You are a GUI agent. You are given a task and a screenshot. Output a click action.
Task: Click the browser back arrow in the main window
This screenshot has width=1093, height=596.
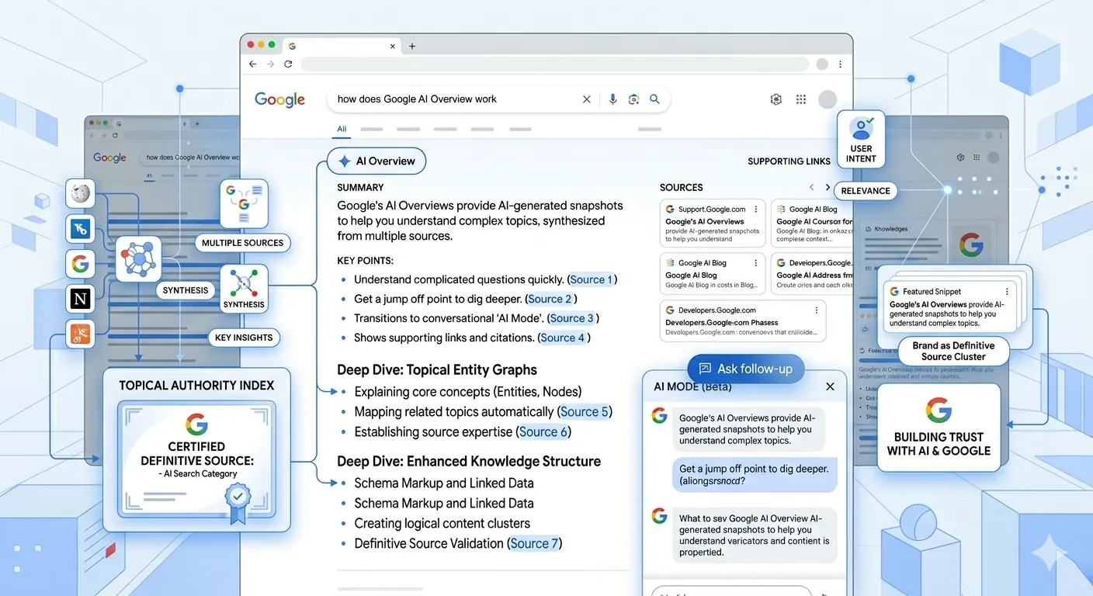coord(253,64)
